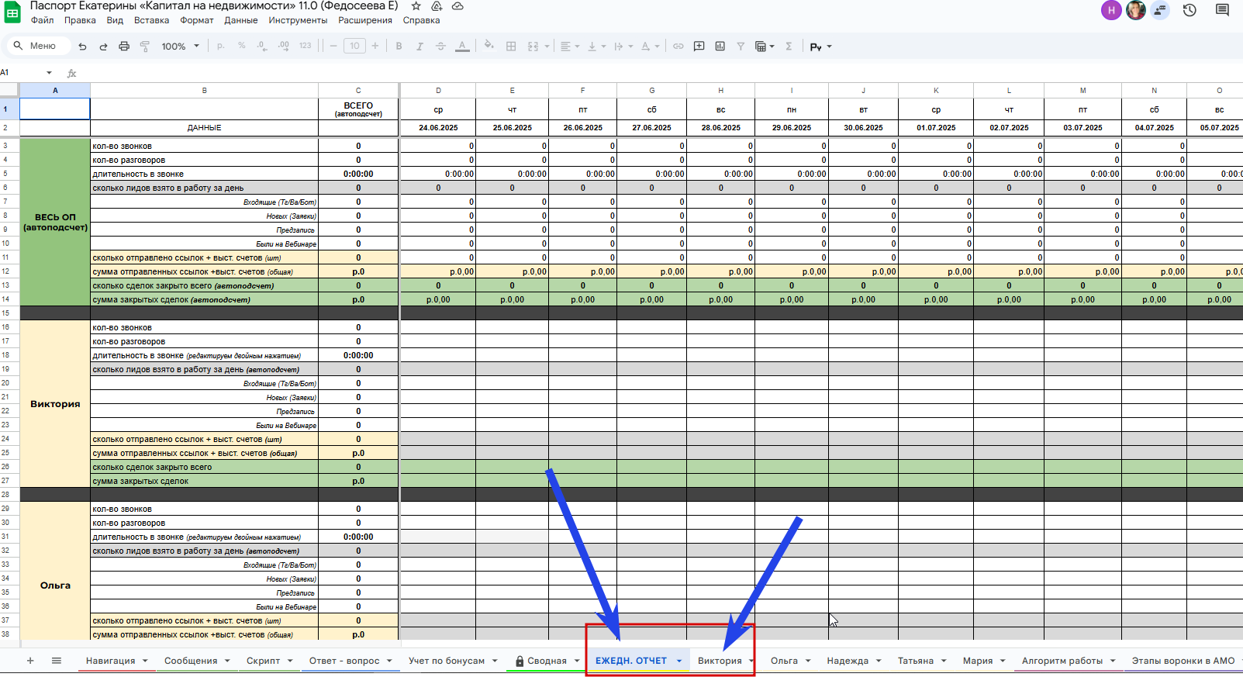Toggle strikethrough formatting
Screen dimensions: 1243x677
(440, 47)
